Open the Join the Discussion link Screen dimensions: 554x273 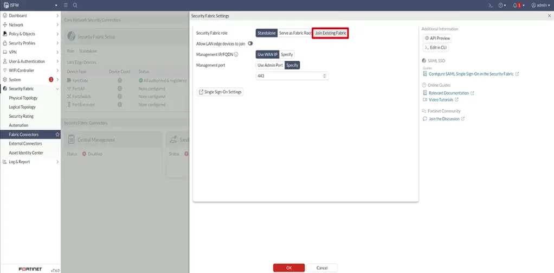(444, 119)
